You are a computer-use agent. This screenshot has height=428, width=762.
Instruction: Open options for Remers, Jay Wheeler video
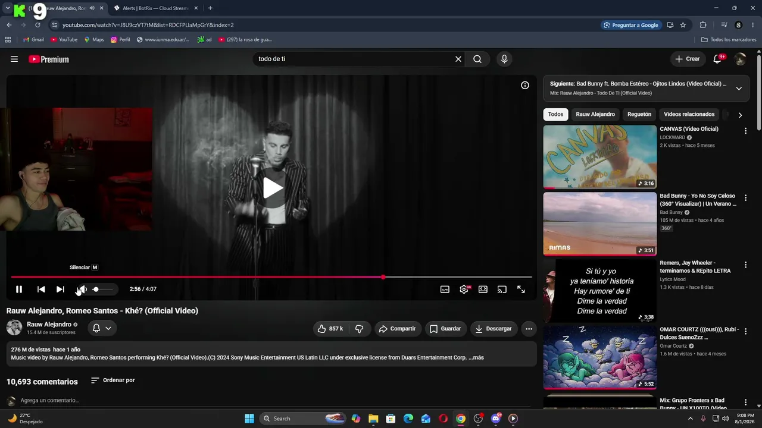click(x=745, y=265)
